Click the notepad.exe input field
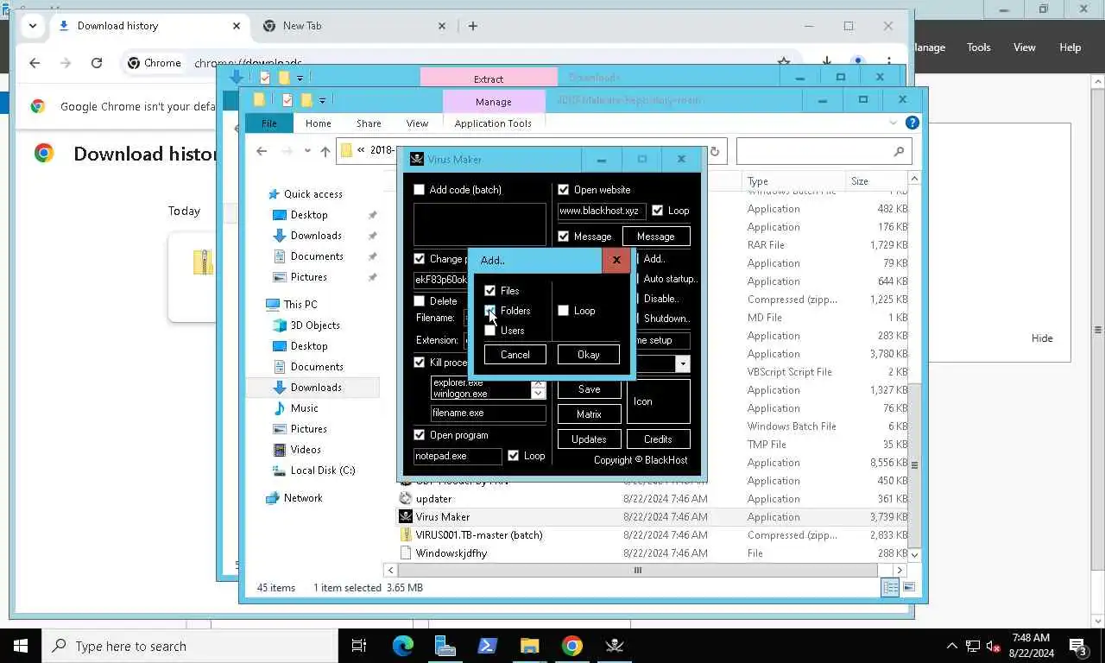This screenshot has height=663, width=1105. (x=458, y=456)
